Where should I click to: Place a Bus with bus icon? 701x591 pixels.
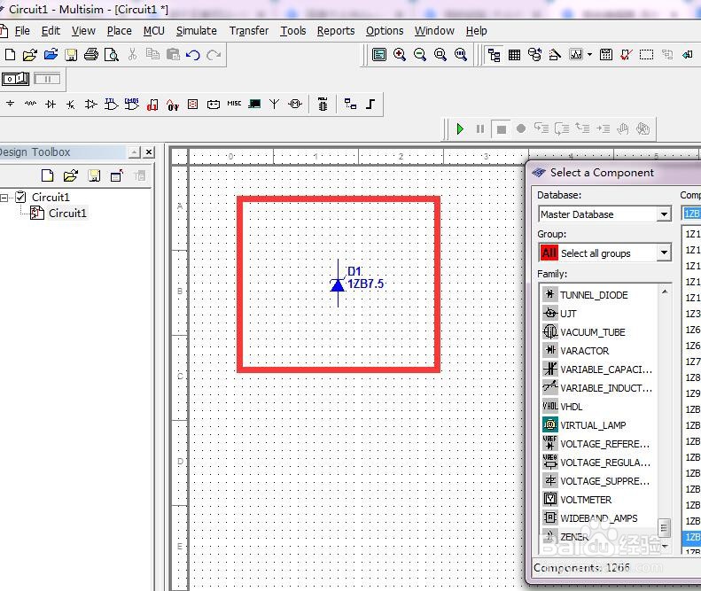coord(370,105)
